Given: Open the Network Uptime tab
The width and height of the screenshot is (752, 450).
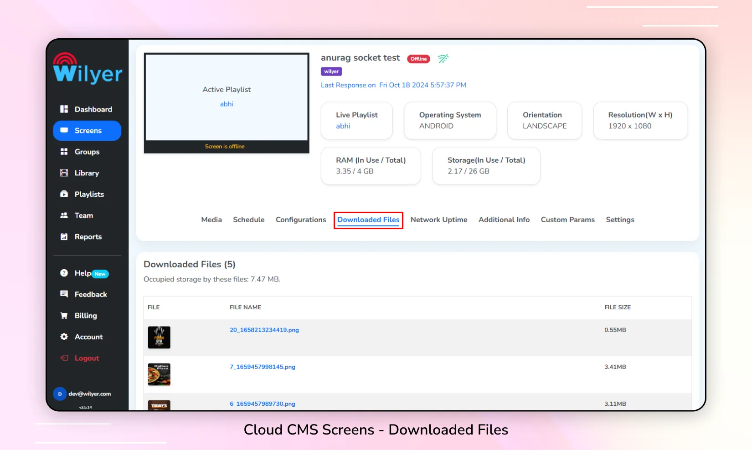Looking at the screenshot, I should click(439, 220).
